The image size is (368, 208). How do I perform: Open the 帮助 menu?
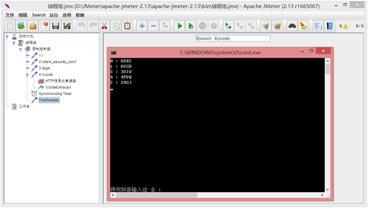[x=80, y=15]
